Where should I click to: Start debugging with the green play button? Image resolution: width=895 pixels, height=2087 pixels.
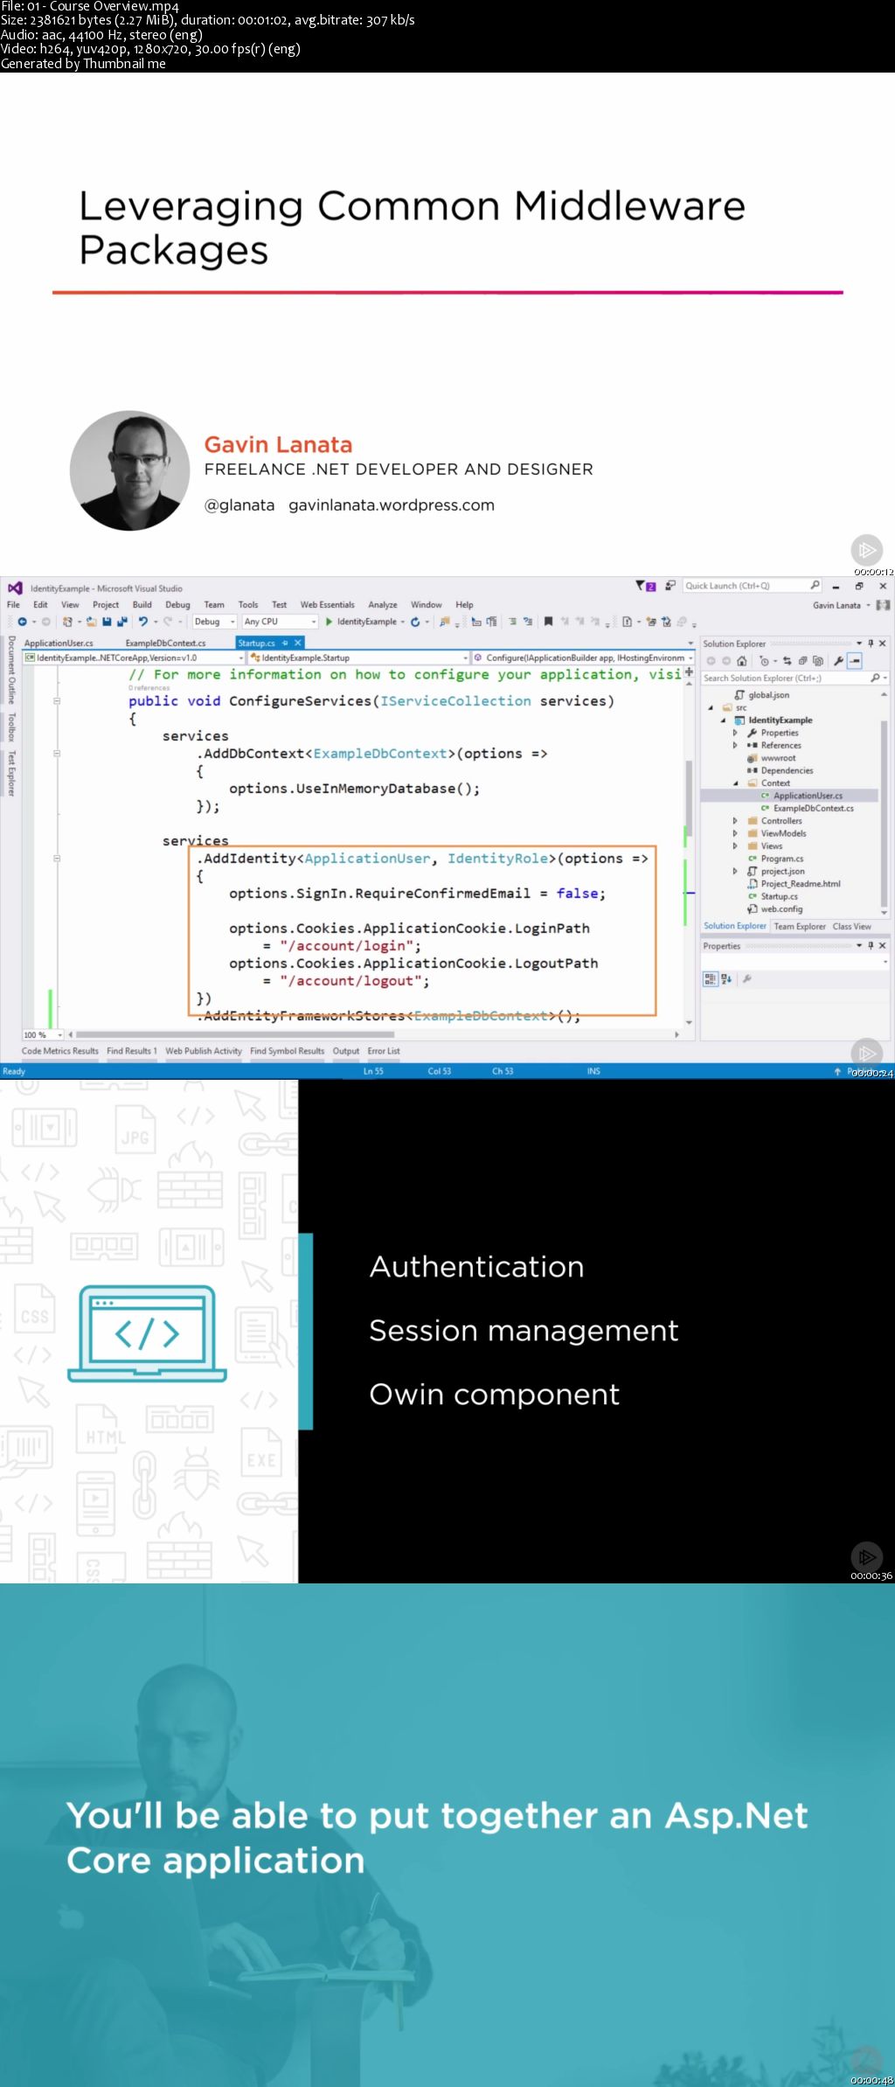pyautogui.click(x=329, y=622)
